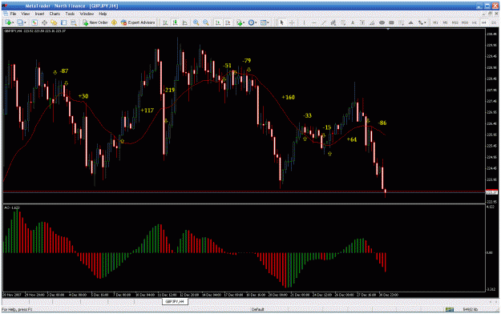The image size is (501, 314).
Task: Open the Profiles dropdown
Action: point(22,22)
